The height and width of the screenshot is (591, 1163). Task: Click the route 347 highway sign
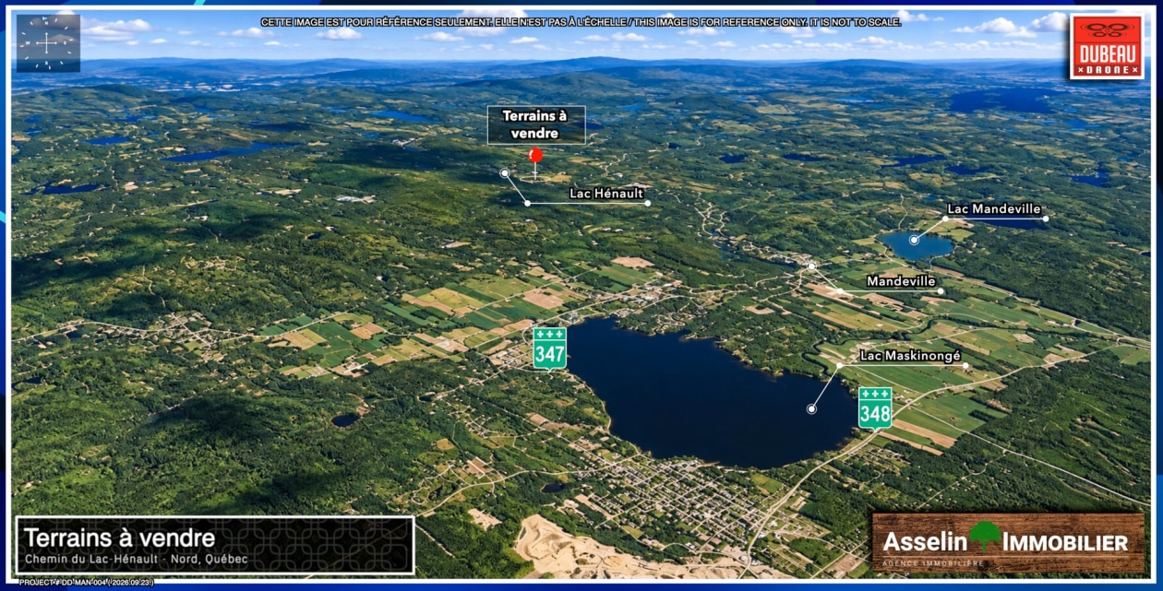(x=550, y=348)
